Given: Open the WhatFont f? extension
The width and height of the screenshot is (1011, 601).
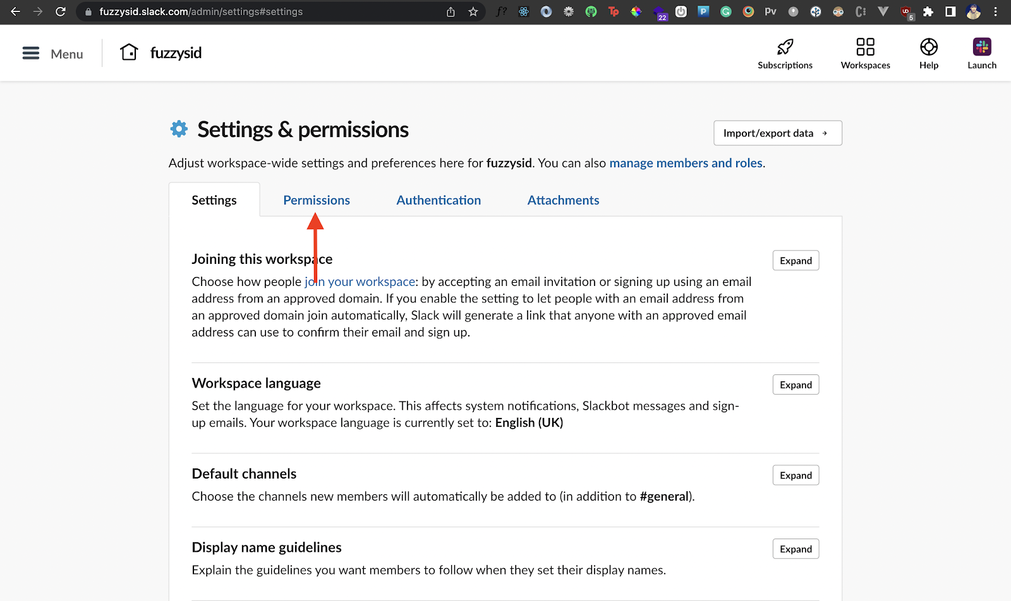Looking at the screenshot, I should pos(501,11).
